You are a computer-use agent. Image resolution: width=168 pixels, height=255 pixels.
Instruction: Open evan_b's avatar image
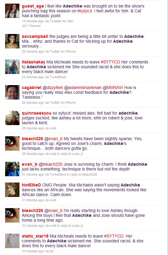tap(12, 169)
